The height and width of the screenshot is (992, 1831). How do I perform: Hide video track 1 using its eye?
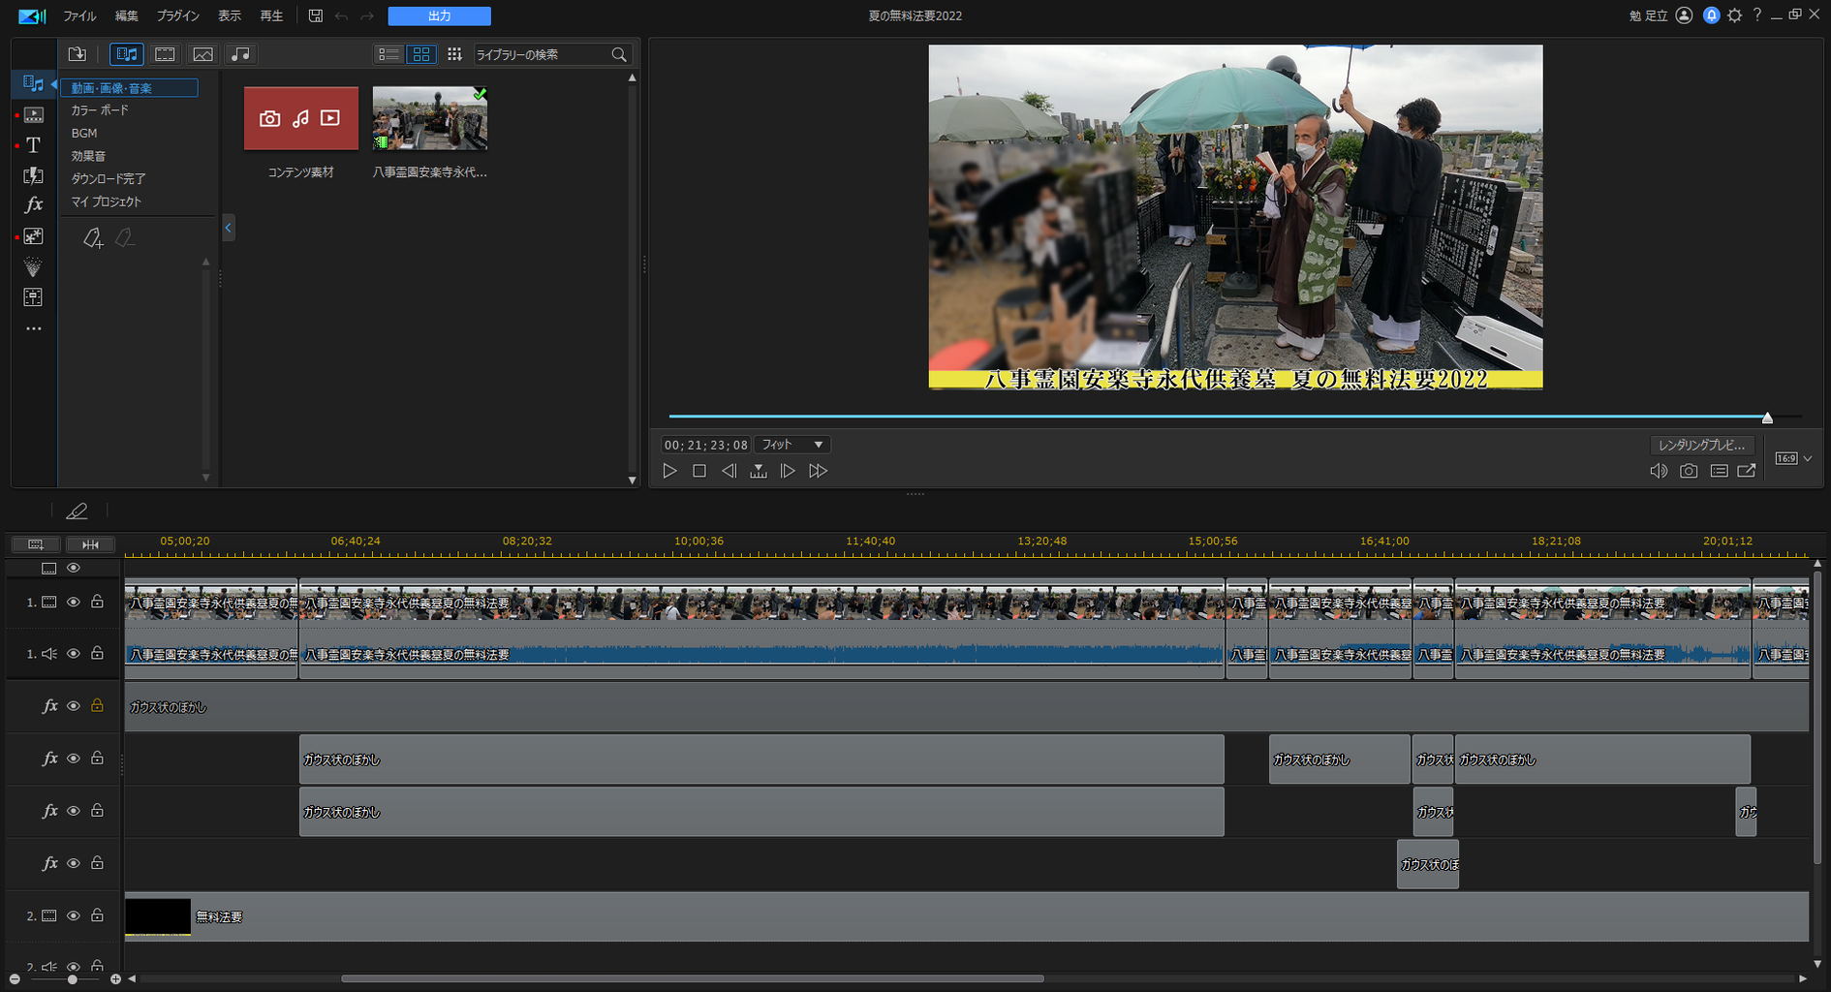pyautogui.click(x=73, y=603)
